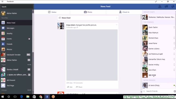Launch Microsoft Edge from taskbar
Viewport: 176px width, 99px height.
(21, 97)
